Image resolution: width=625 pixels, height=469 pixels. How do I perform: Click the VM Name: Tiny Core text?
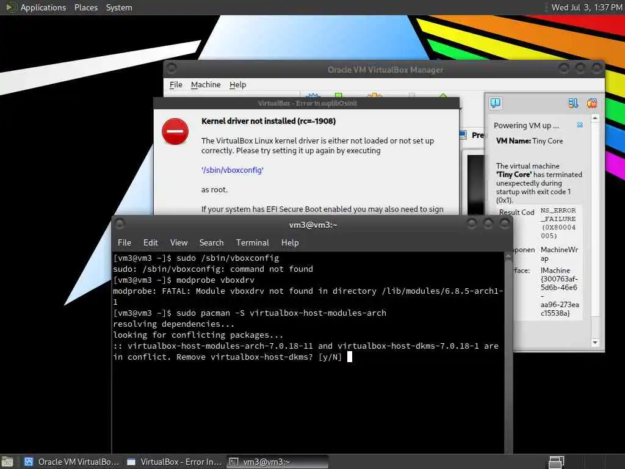click(x=529, y=141)
